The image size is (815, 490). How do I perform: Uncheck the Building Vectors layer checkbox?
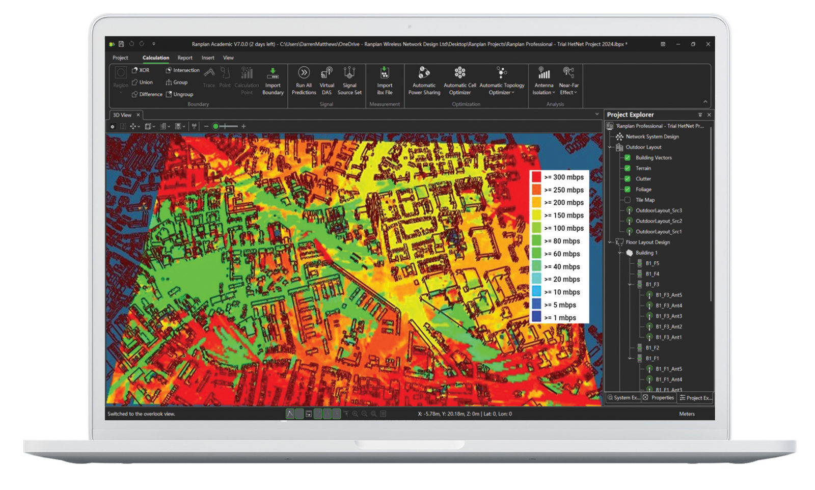[628, 157]
